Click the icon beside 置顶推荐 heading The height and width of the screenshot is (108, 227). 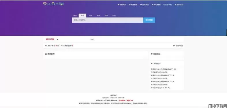[46, 54]
